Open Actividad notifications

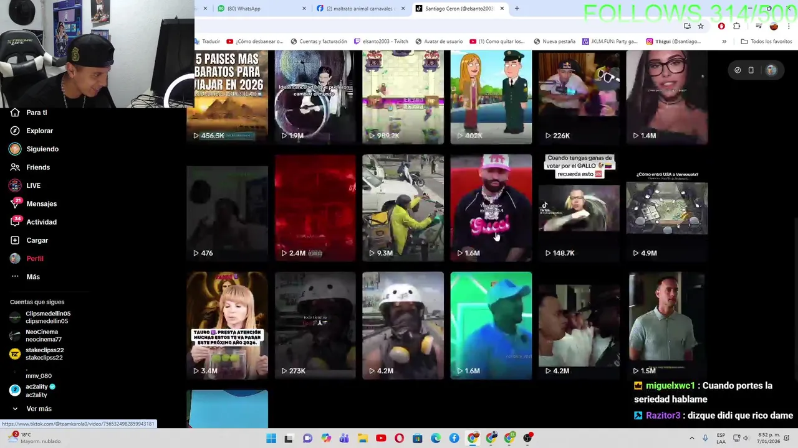point(34,222)
